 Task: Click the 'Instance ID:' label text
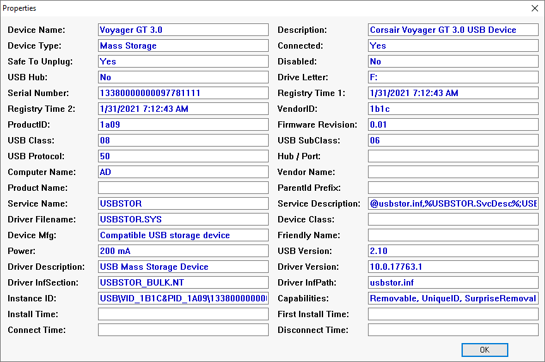click(x=32, y=298)
